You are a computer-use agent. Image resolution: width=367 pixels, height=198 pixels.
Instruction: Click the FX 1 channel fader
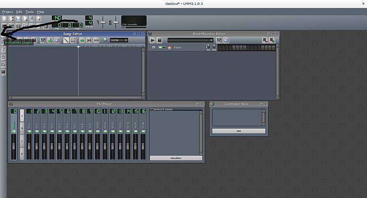pyautogui.click(x=29, y=146)
